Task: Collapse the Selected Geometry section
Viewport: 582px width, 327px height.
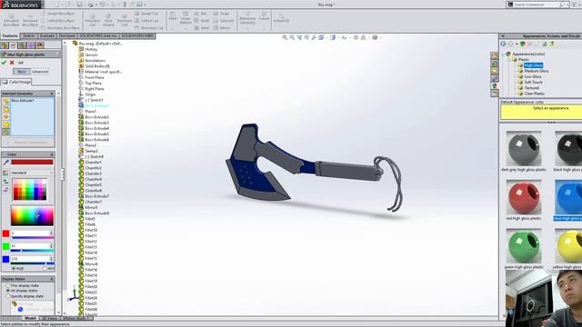Action: 52,94
